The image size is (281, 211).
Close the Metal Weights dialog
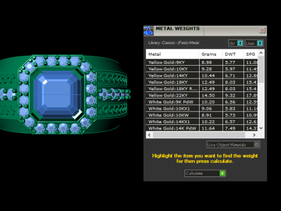click(262, 30)
